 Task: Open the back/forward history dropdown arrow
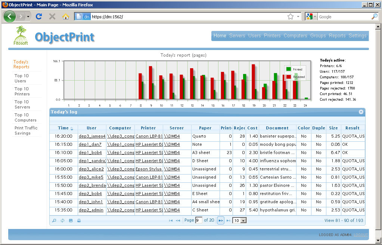28,16
